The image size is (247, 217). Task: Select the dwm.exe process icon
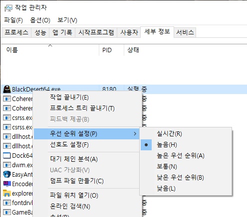[7, 165]
